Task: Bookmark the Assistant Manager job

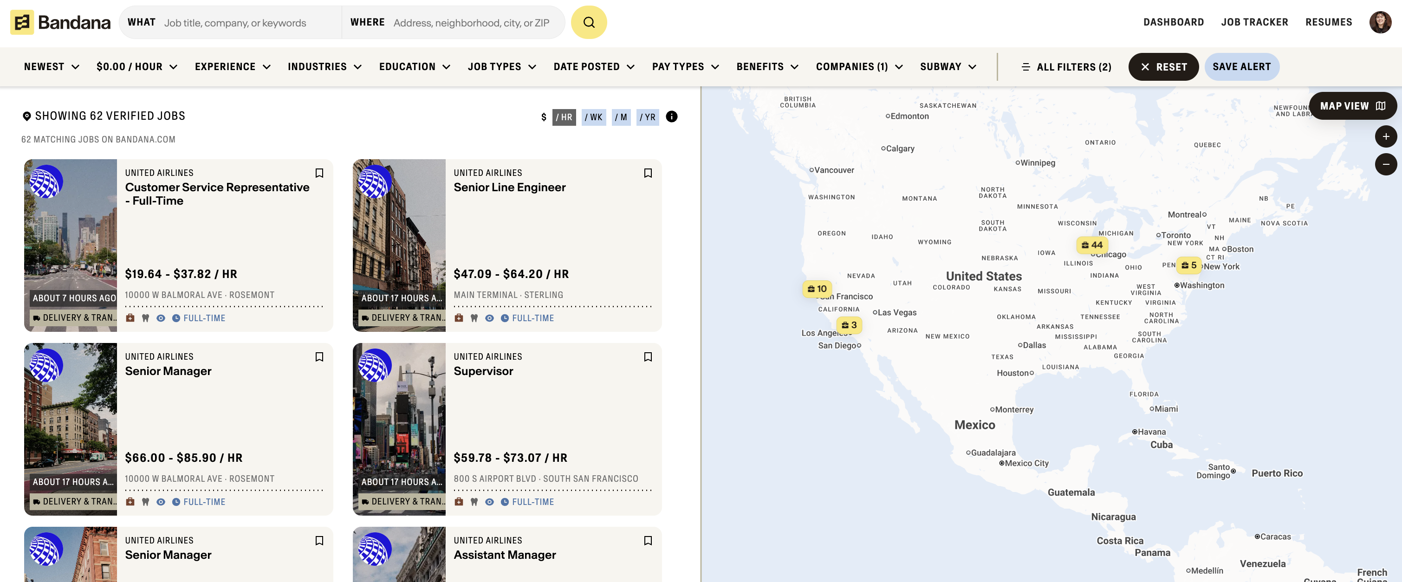Action: pos(648,541)
